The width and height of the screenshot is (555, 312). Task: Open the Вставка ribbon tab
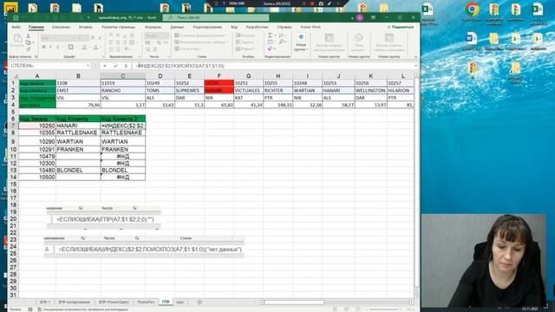[x=85, y=27]
